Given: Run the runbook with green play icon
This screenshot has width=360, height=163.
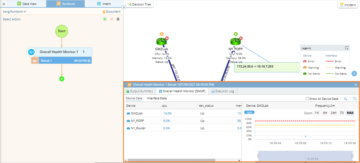Looking at the screenshot, I should coord(105,19).
